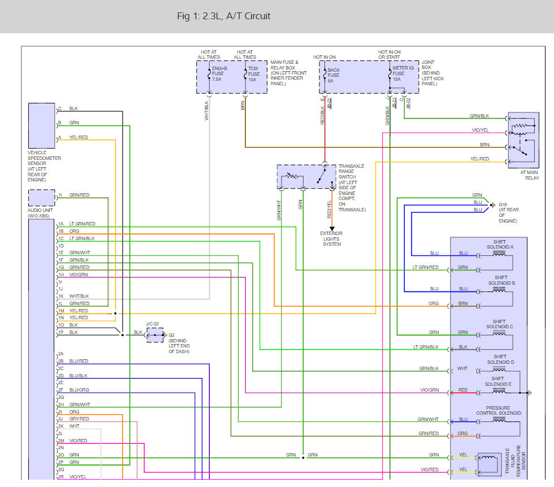The image size is (554, 487).
Task: Click speedometer sensor pin A YEL/RED
Action: click(x=73, y=137)
